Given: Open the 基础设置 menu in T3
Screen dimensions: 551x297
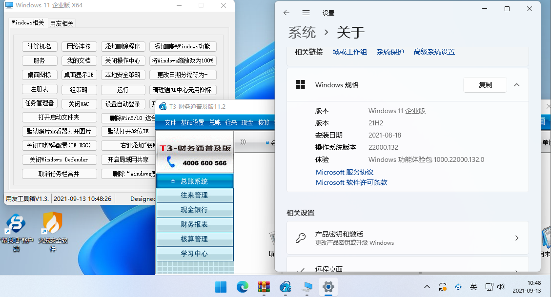Looking at the screenshot, I should (192, 122).
